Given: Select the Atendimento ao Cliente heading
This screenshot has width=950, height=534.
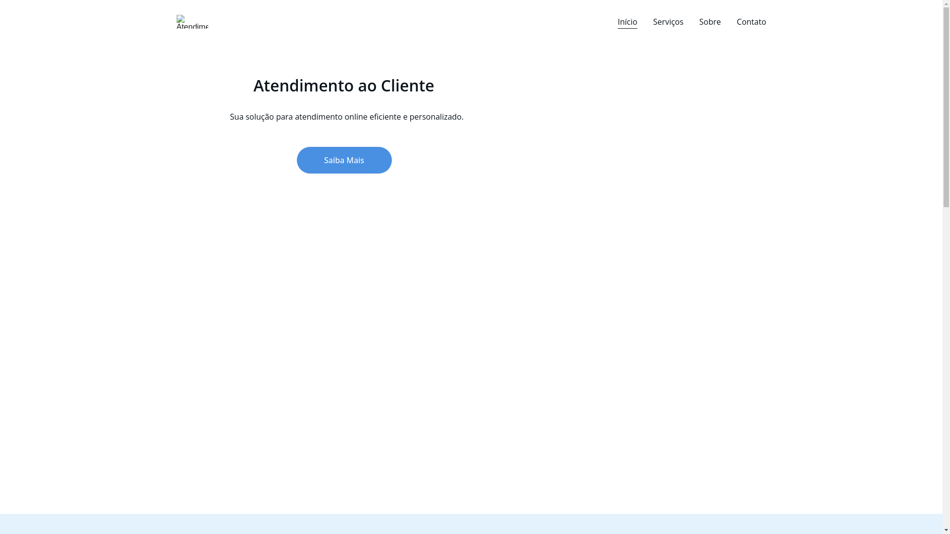Looking at the screenshot, I should pyautogui.click(x=344, y=86).
